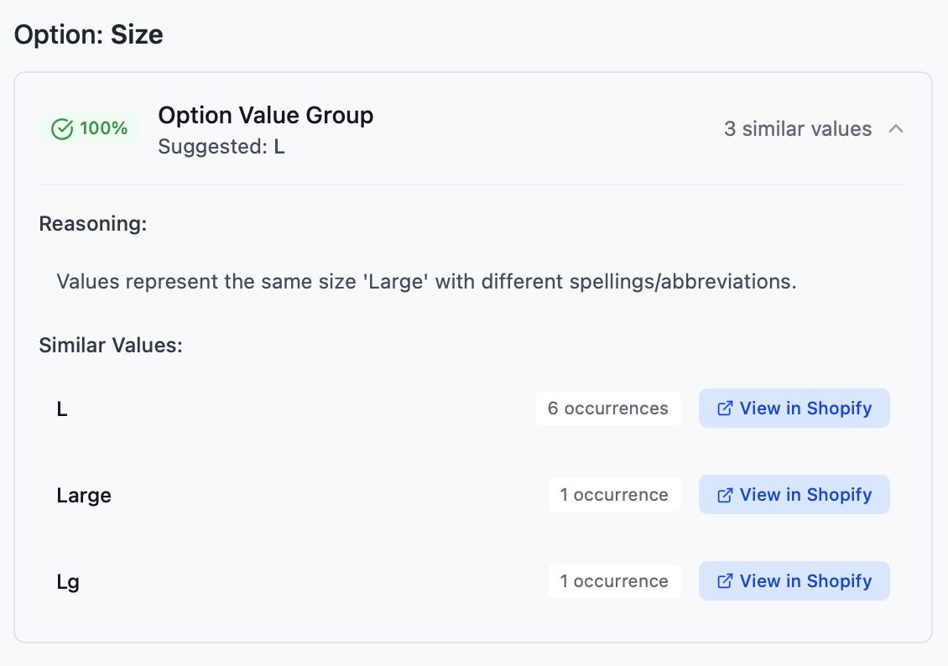Click the 'Option: Size' heading
This screenshot has width=948, height=666.
coord(89,35)
